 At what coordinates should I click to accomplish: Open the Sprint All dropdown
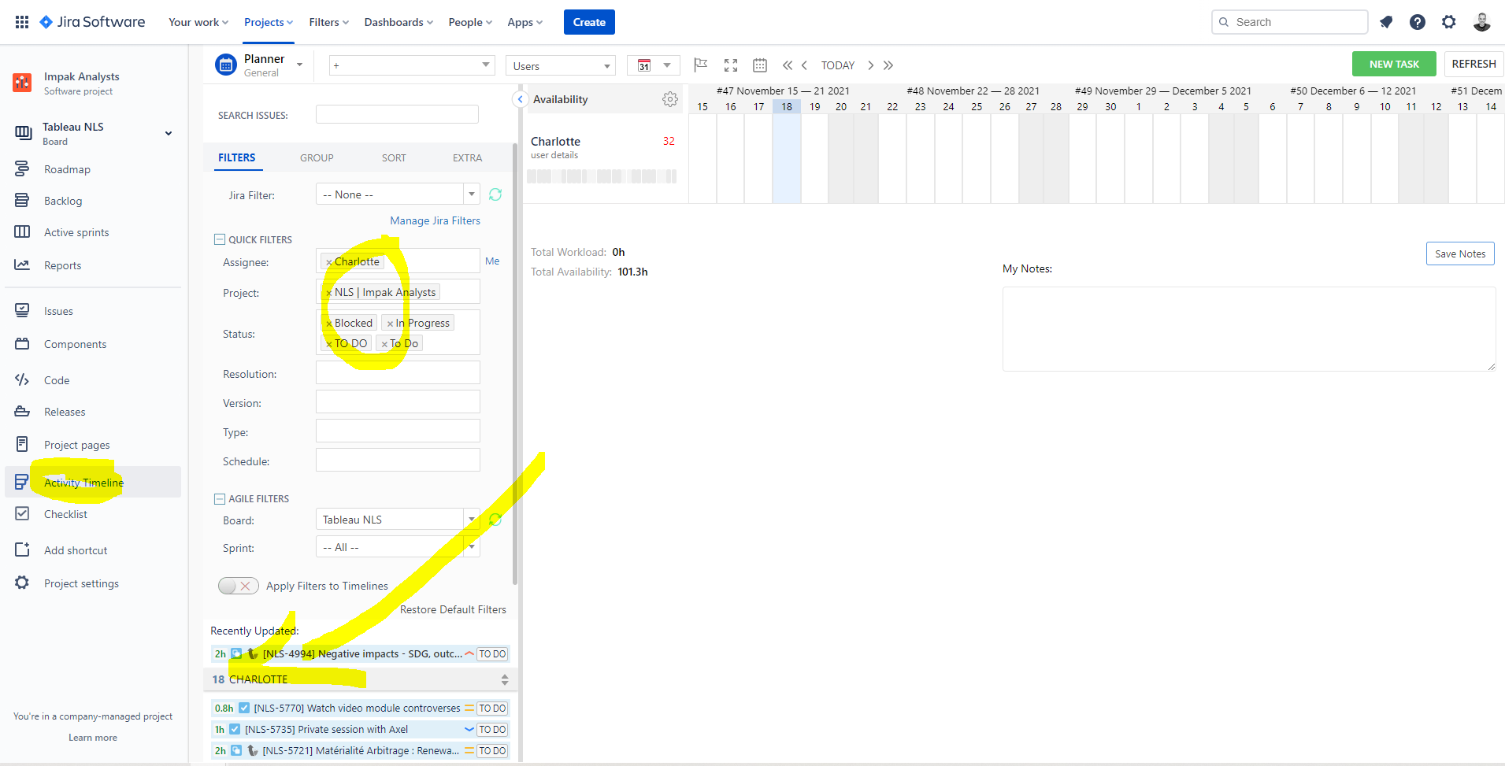coord(398,547)
